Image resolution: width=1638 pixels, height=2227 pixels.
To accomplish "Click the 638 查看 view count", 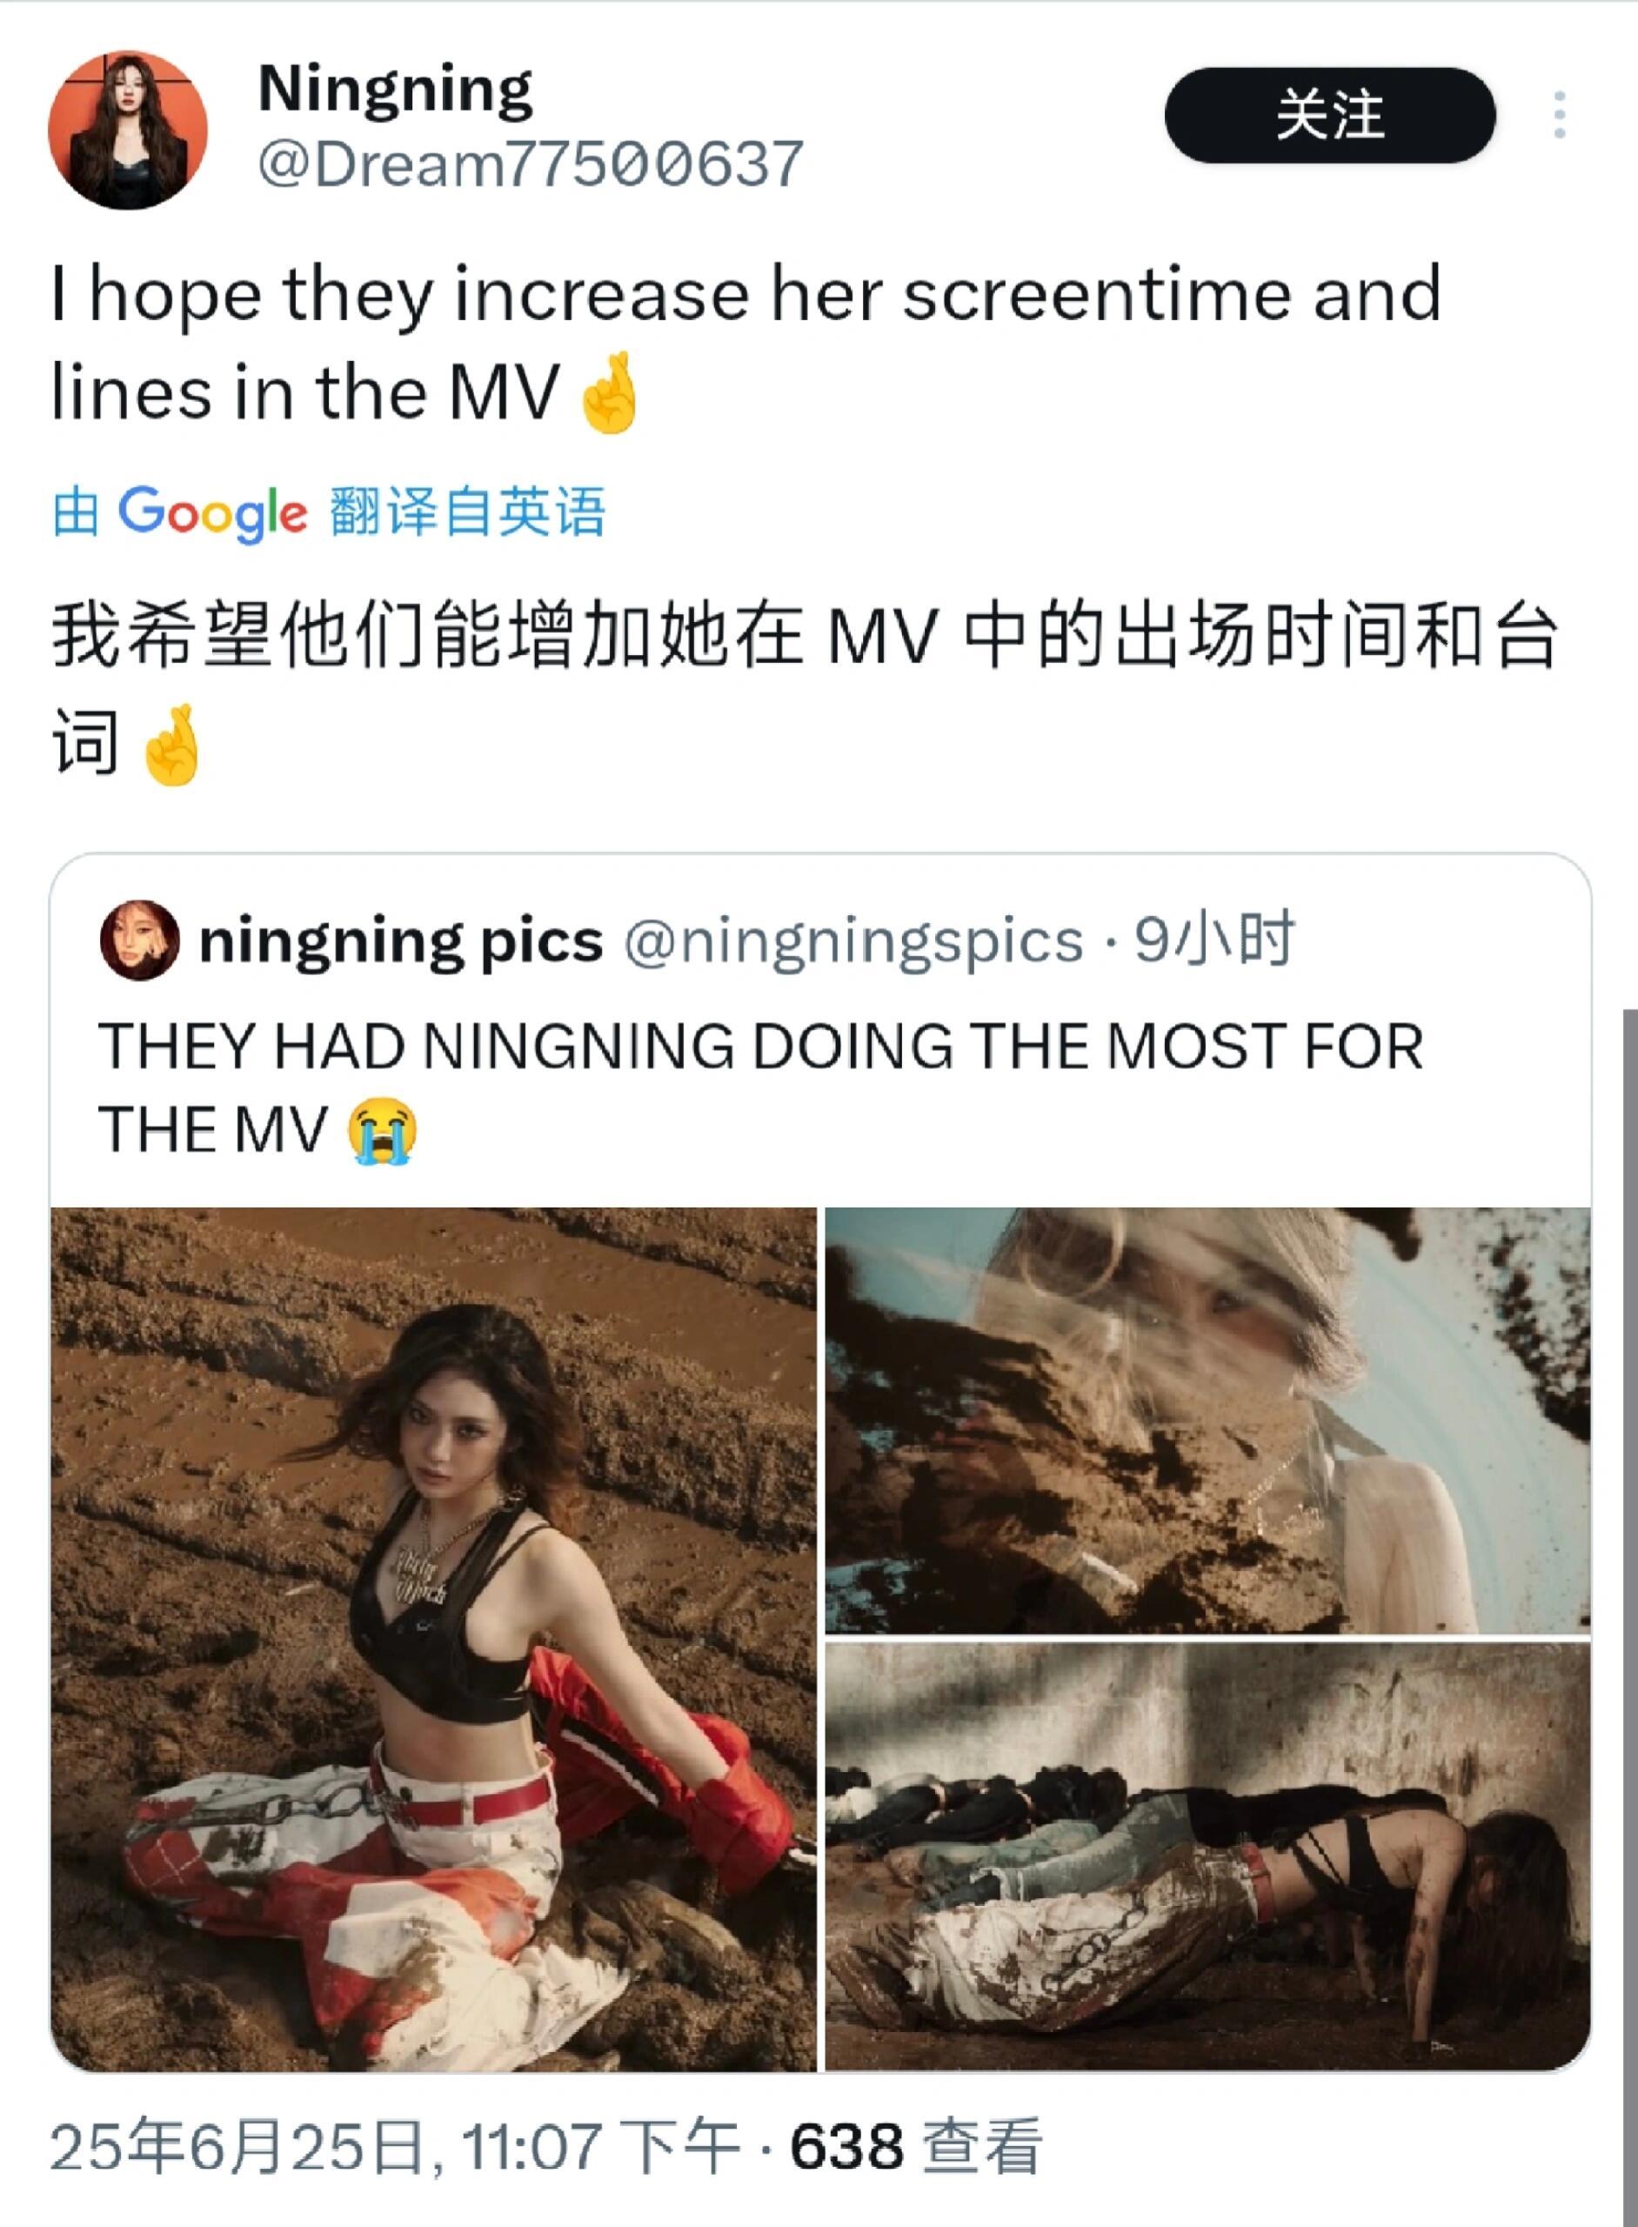I will [915, 2146].
